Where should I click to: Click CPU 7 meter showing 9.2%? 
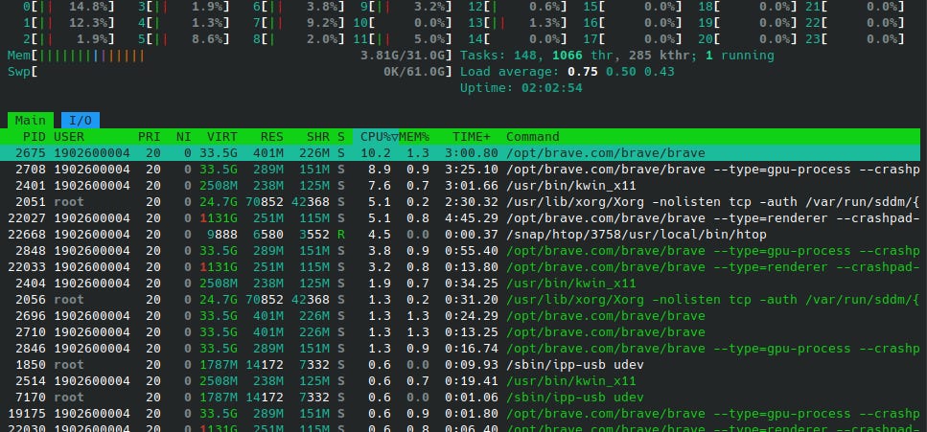click(x=298, y=22)
